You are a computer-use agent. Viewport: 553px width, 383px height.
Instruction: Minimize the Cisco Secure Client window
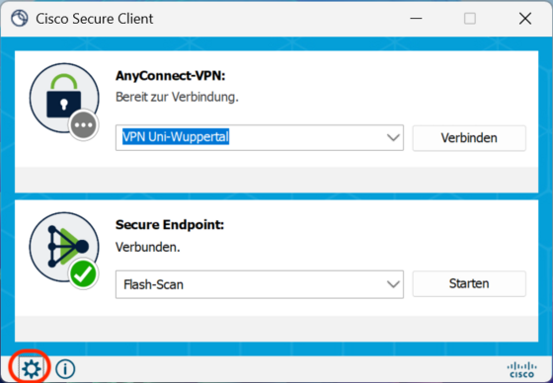[416, 19]
